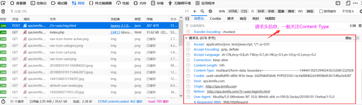The image size is (362, 105).
Task: Click help icon beside User-Agent header
Action: click(x=188, y=97)
